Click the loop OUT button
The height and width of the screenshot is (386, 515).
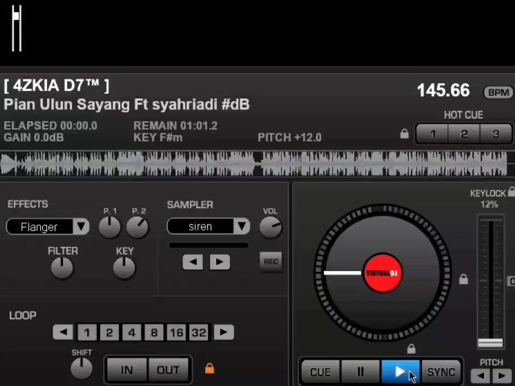point(168,369)
